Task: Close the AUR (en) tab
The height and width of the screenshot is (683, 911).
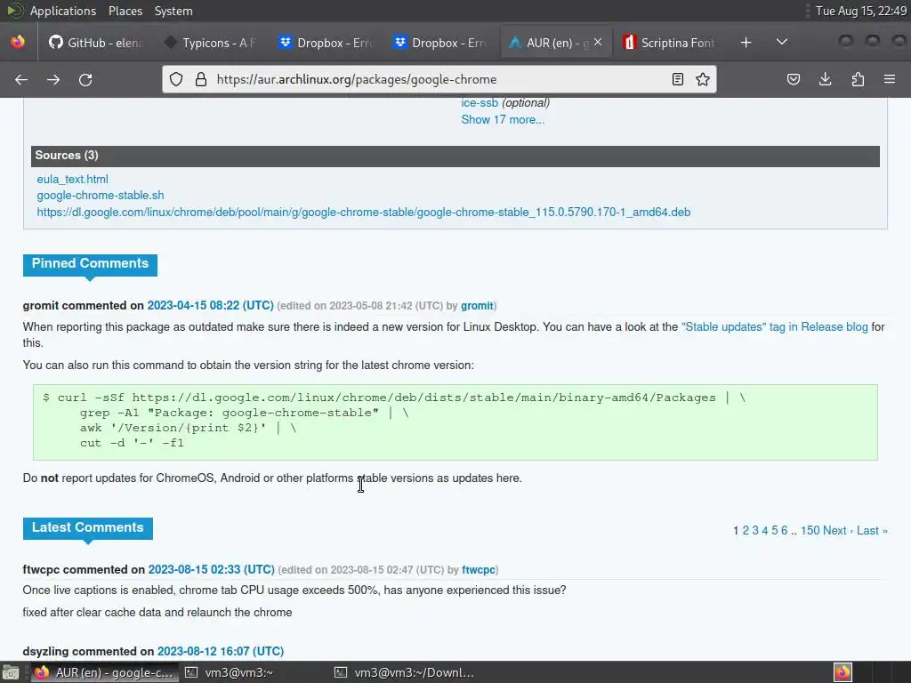Action: click(598, 43)
